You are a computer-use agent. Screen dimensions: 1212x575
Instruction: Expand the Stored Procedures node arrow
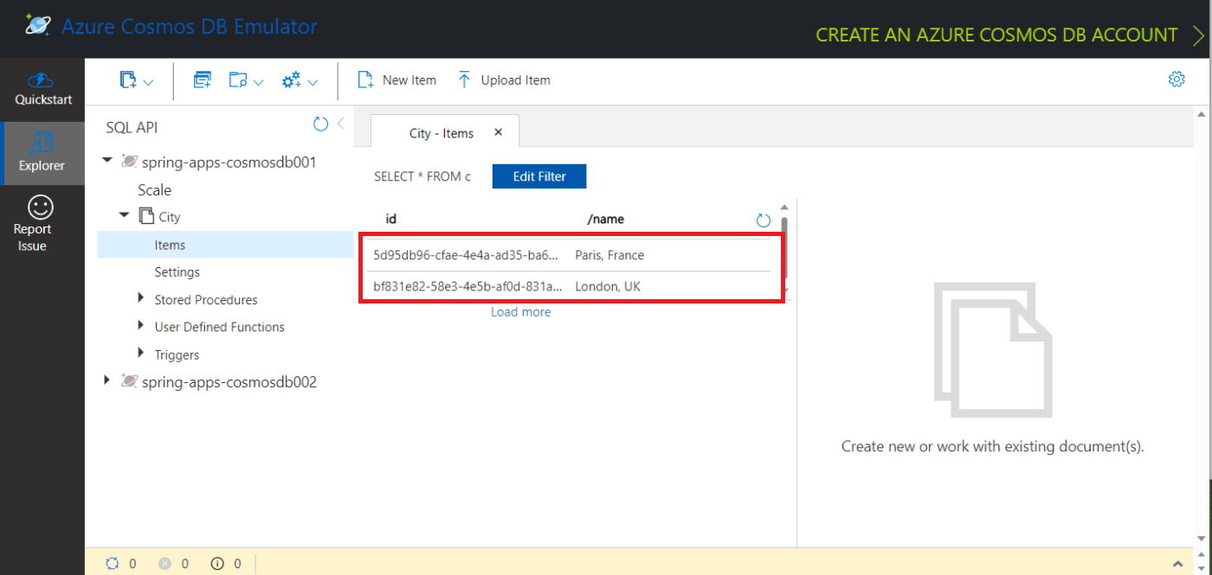point(141,299)
